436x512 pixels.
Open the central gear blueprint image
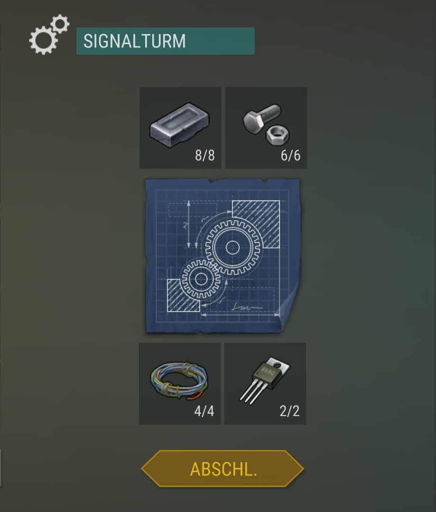click(223, 256)
